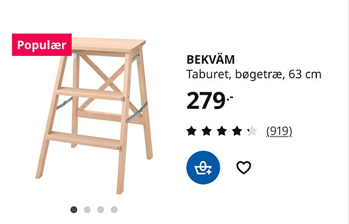
Task: Click the top seat of the stool image
Action: click(109, 45)
